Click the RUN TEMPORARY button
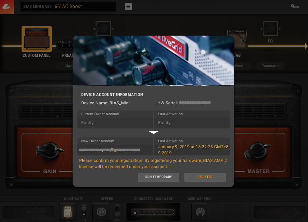Screen dimensions: 308x222 pos(158,177)
